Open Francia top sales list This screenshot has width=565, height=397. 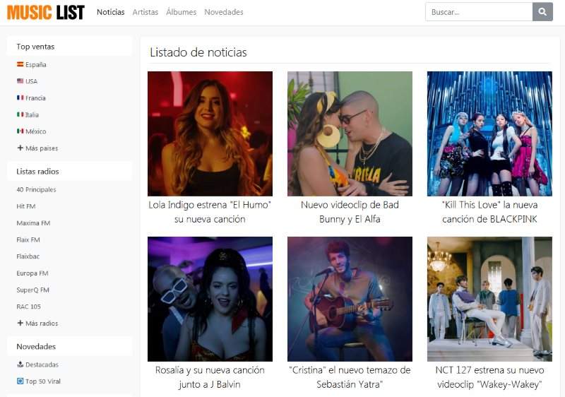35,97
